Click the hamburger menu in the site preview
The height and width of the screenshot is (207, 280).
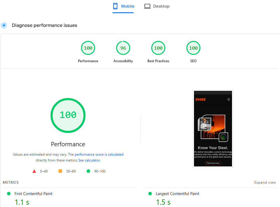pos(229,99)
